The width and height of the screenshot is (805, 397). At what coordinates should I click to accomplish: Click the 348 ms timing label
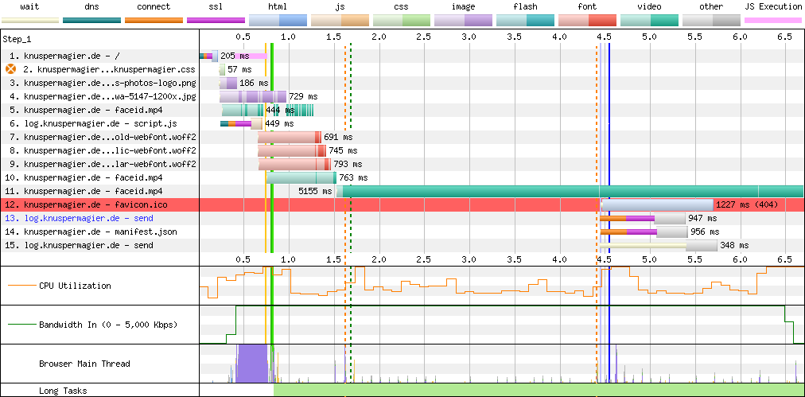(x=734, y=246)
